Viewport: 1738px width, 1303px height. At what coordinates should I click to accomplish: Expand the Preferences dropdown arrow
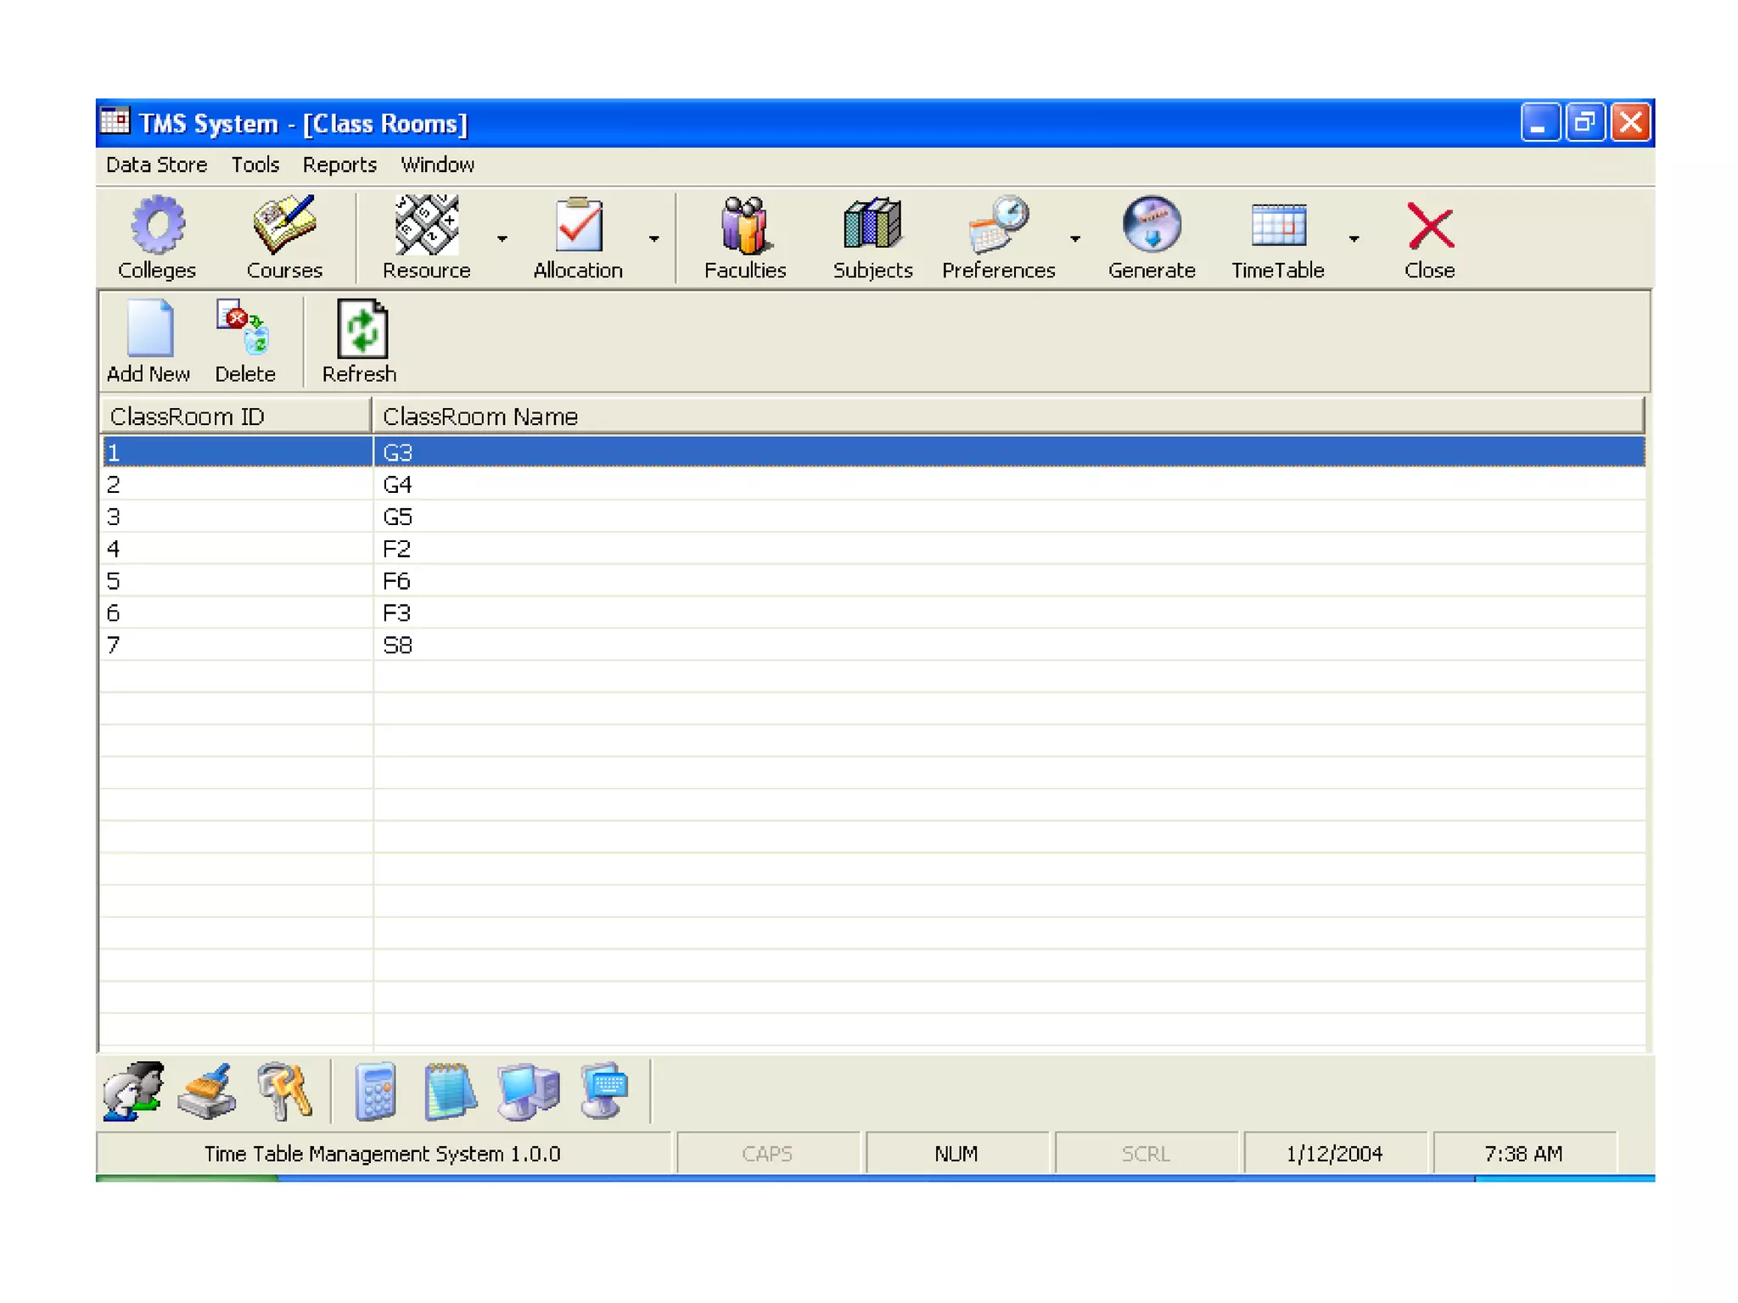[1075, 239]
